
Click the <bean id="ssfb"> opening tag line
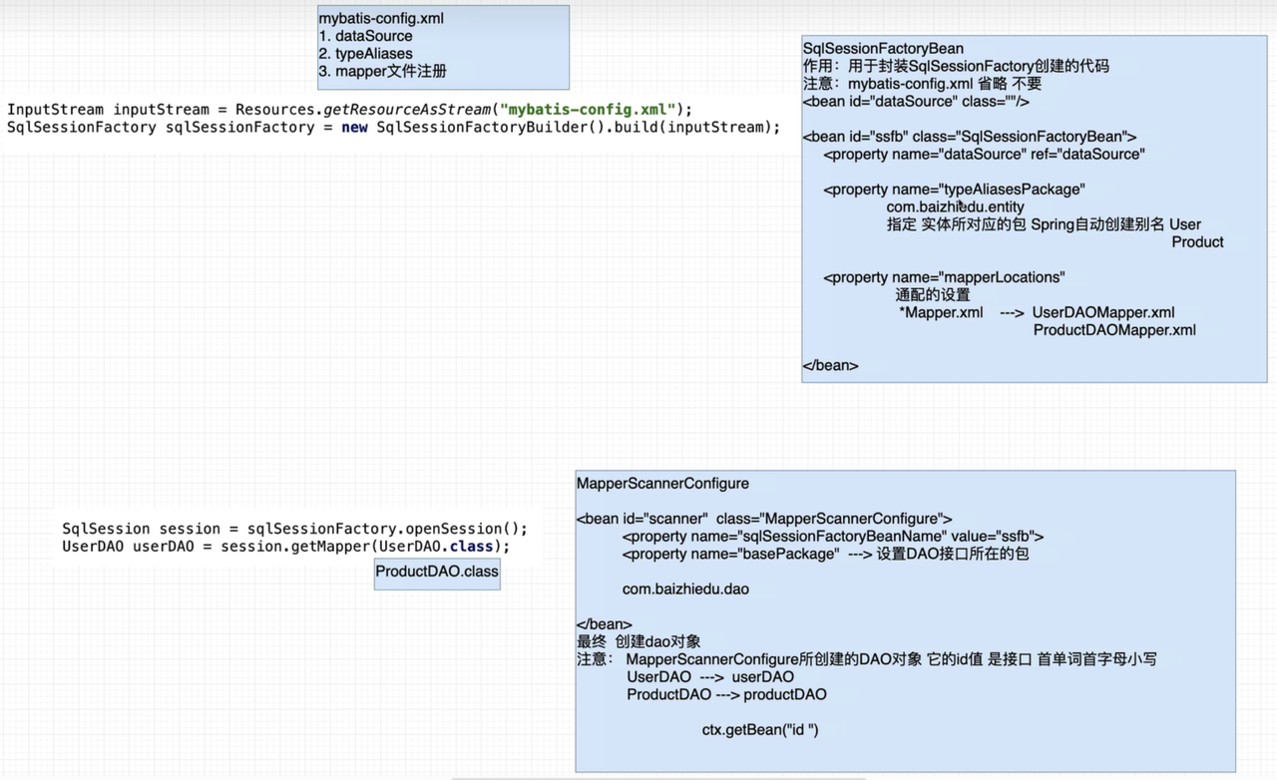click(x=970, y=137)
